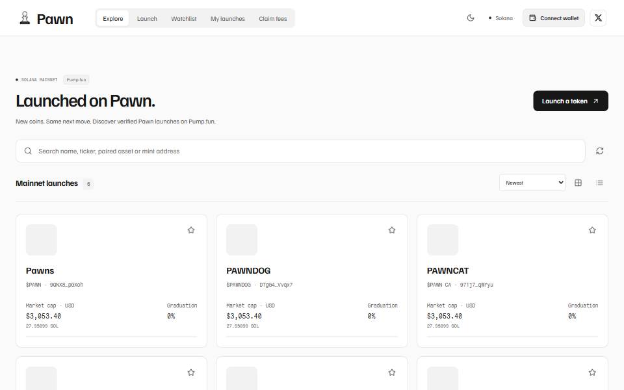Open the PAWNCAT token image thumbnail
The image size is (624, 390).
click(x=442, y=240)
